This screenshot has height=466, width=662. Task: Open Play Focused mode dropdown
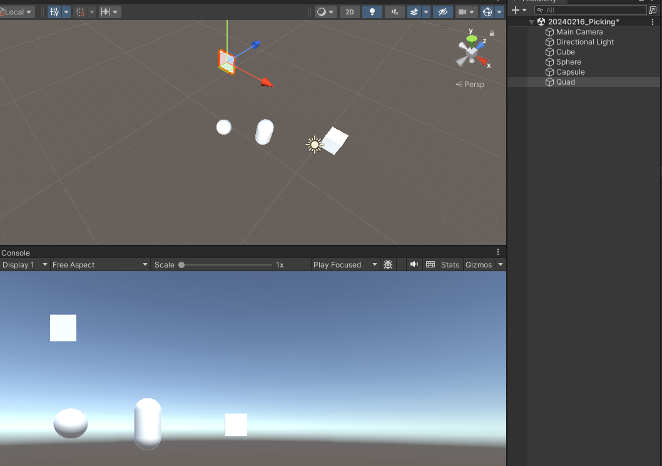click(x=345, y=264)
